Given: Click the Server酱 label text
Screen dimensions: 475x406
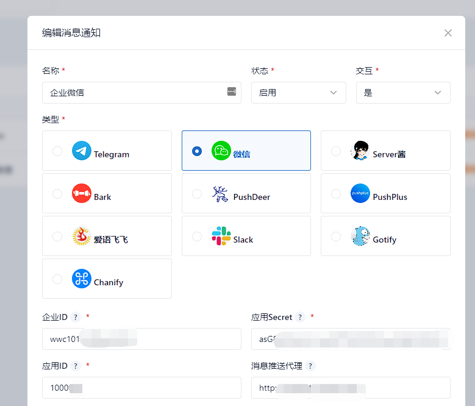Looking at the screenshot, I should tap(389, 154).
